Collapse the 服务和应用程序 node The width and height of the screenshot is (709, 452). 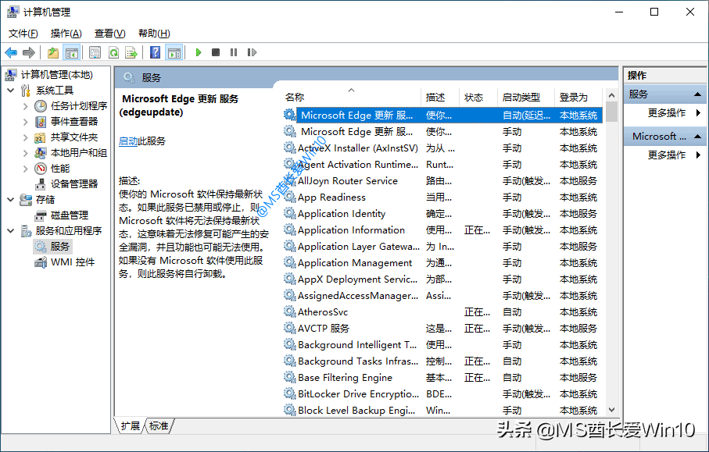point(11,231)
